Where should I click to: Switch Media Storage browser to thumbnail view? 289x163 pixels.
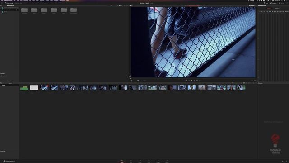(x=120, y=5)
